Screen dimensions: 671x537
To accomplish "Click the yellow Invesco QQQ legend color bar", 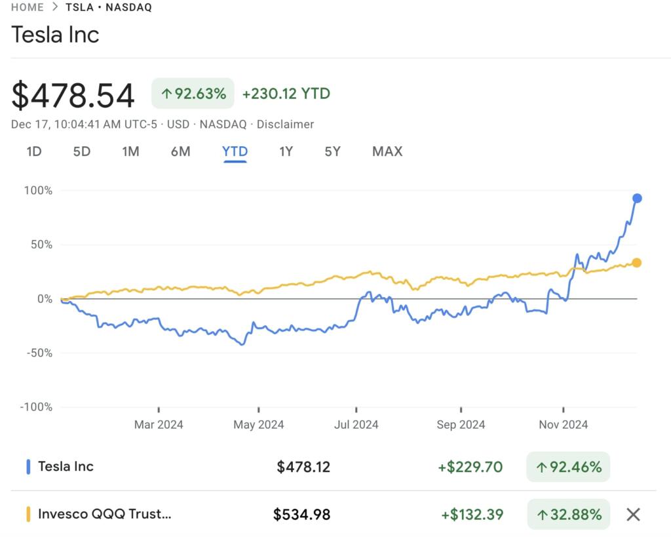I will point(28,514).
